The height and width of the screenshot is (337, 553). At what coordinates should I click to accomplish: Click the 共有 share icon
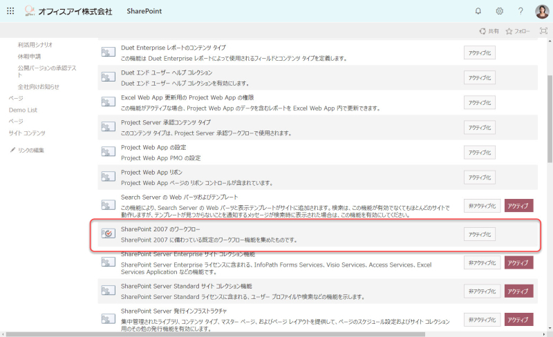pyautogui.click(x=482, y=31)
